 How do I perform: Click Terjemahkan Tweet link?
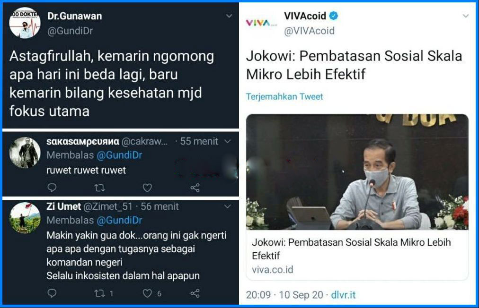[x=284, y=97]
